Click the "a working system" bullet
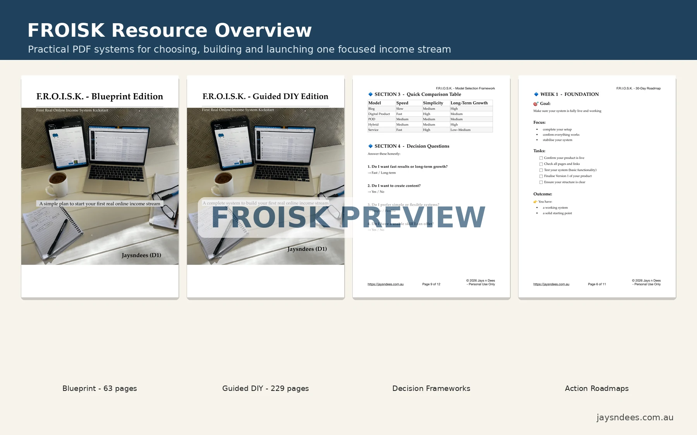The height and width of the screenshot is (435, 697). click(555, 208)
